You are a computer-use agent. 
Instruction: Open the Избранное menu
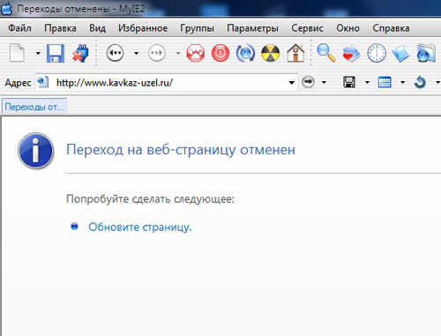point(143,28)
